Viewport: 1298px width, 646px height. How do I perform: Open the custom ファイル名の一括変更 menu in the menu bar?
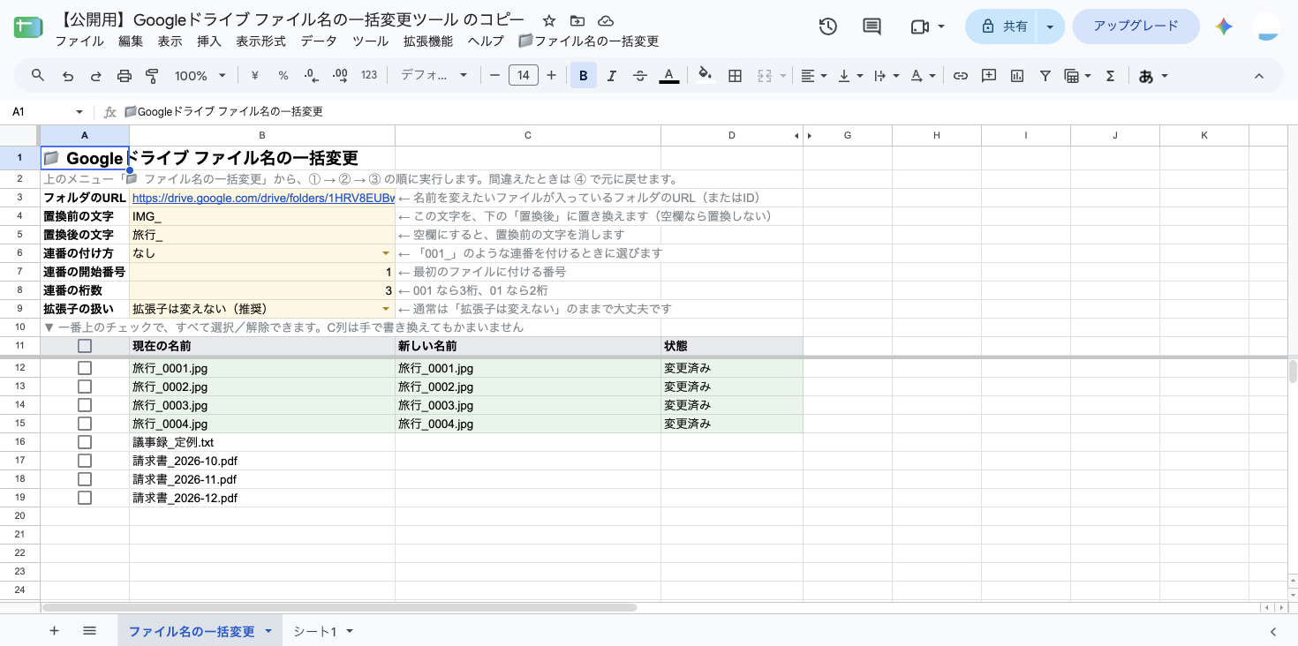point(588,41)
